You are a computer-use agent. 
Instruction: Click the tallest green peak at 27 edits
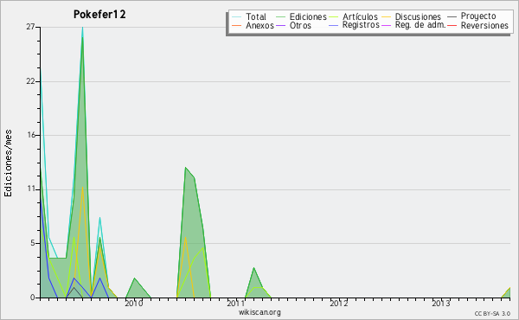click(82, 36)
